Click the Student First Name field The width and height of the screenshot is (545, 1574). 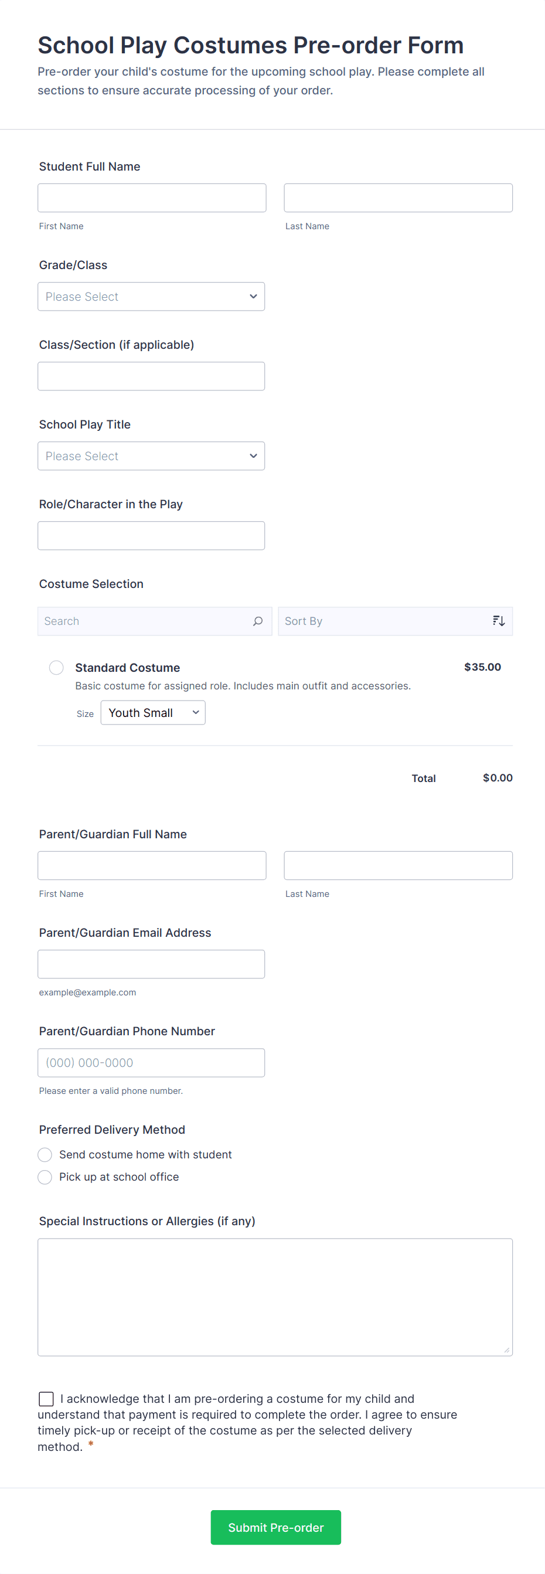coord(152,198)
